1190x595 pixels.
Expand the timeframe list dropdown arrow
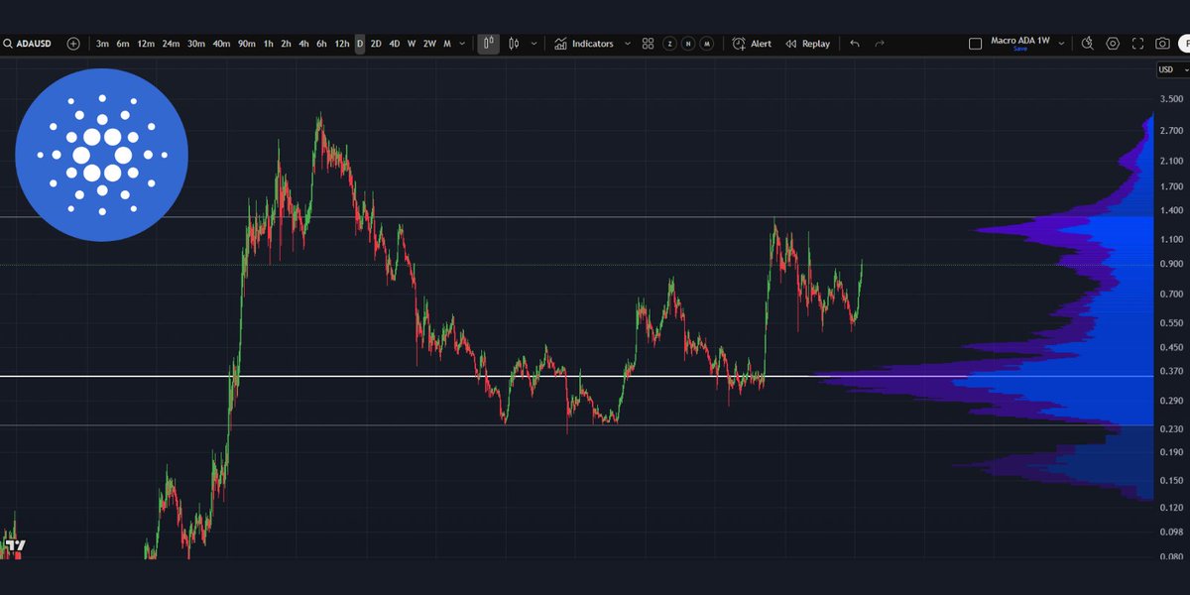(463, 44)
